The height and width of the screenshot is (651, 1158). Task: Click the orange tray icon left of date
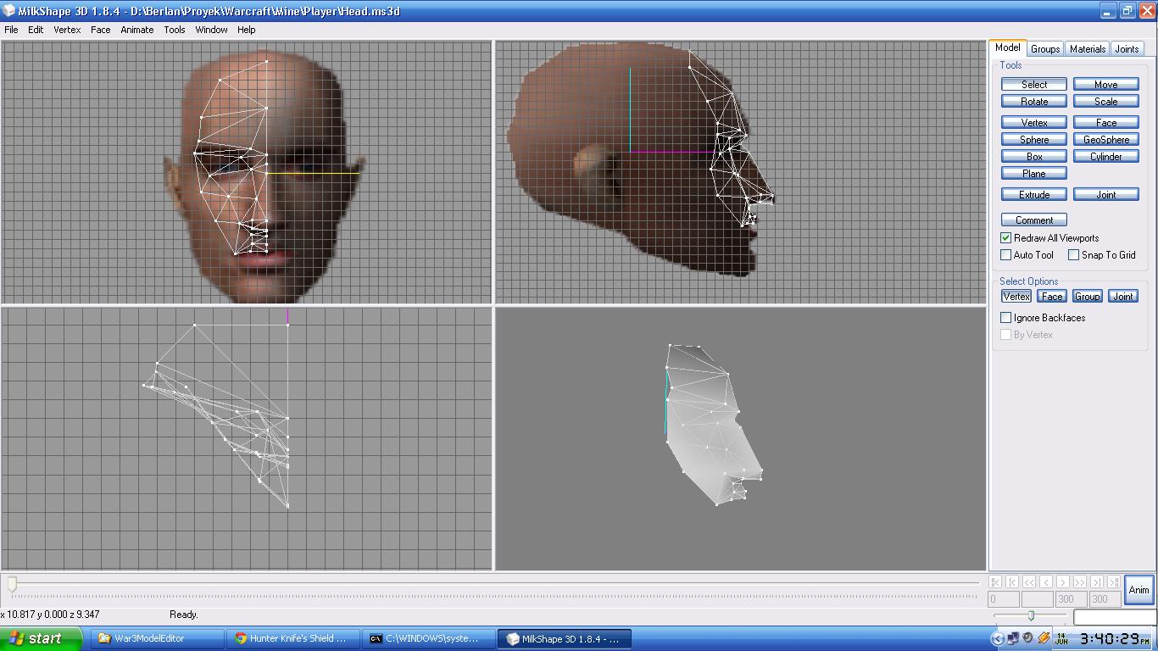pyautogui.click(x=1044, y=638)
